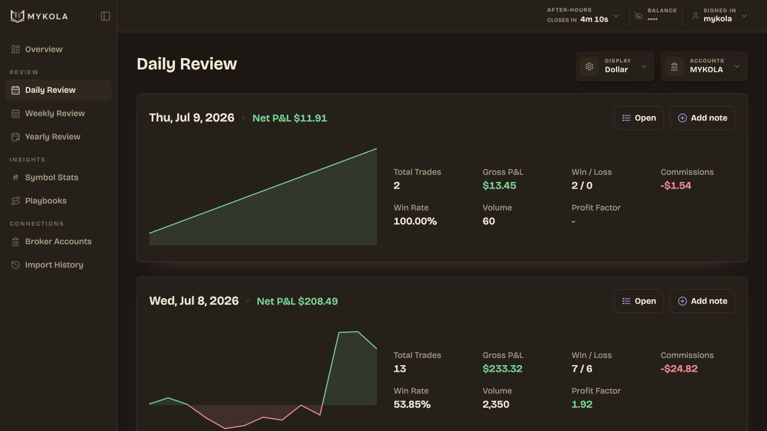Click the hidden balance value
The image size is (767, 431).
coord(653,19)
